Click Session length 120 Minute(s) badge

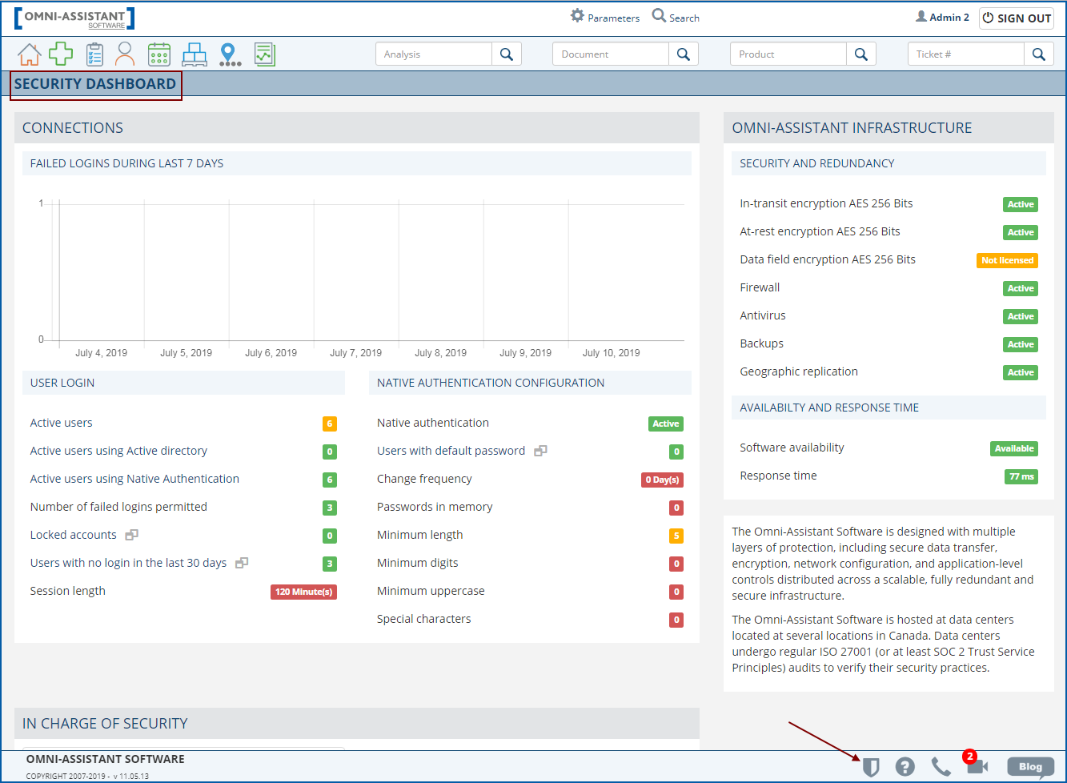click(x=303, y=592)
